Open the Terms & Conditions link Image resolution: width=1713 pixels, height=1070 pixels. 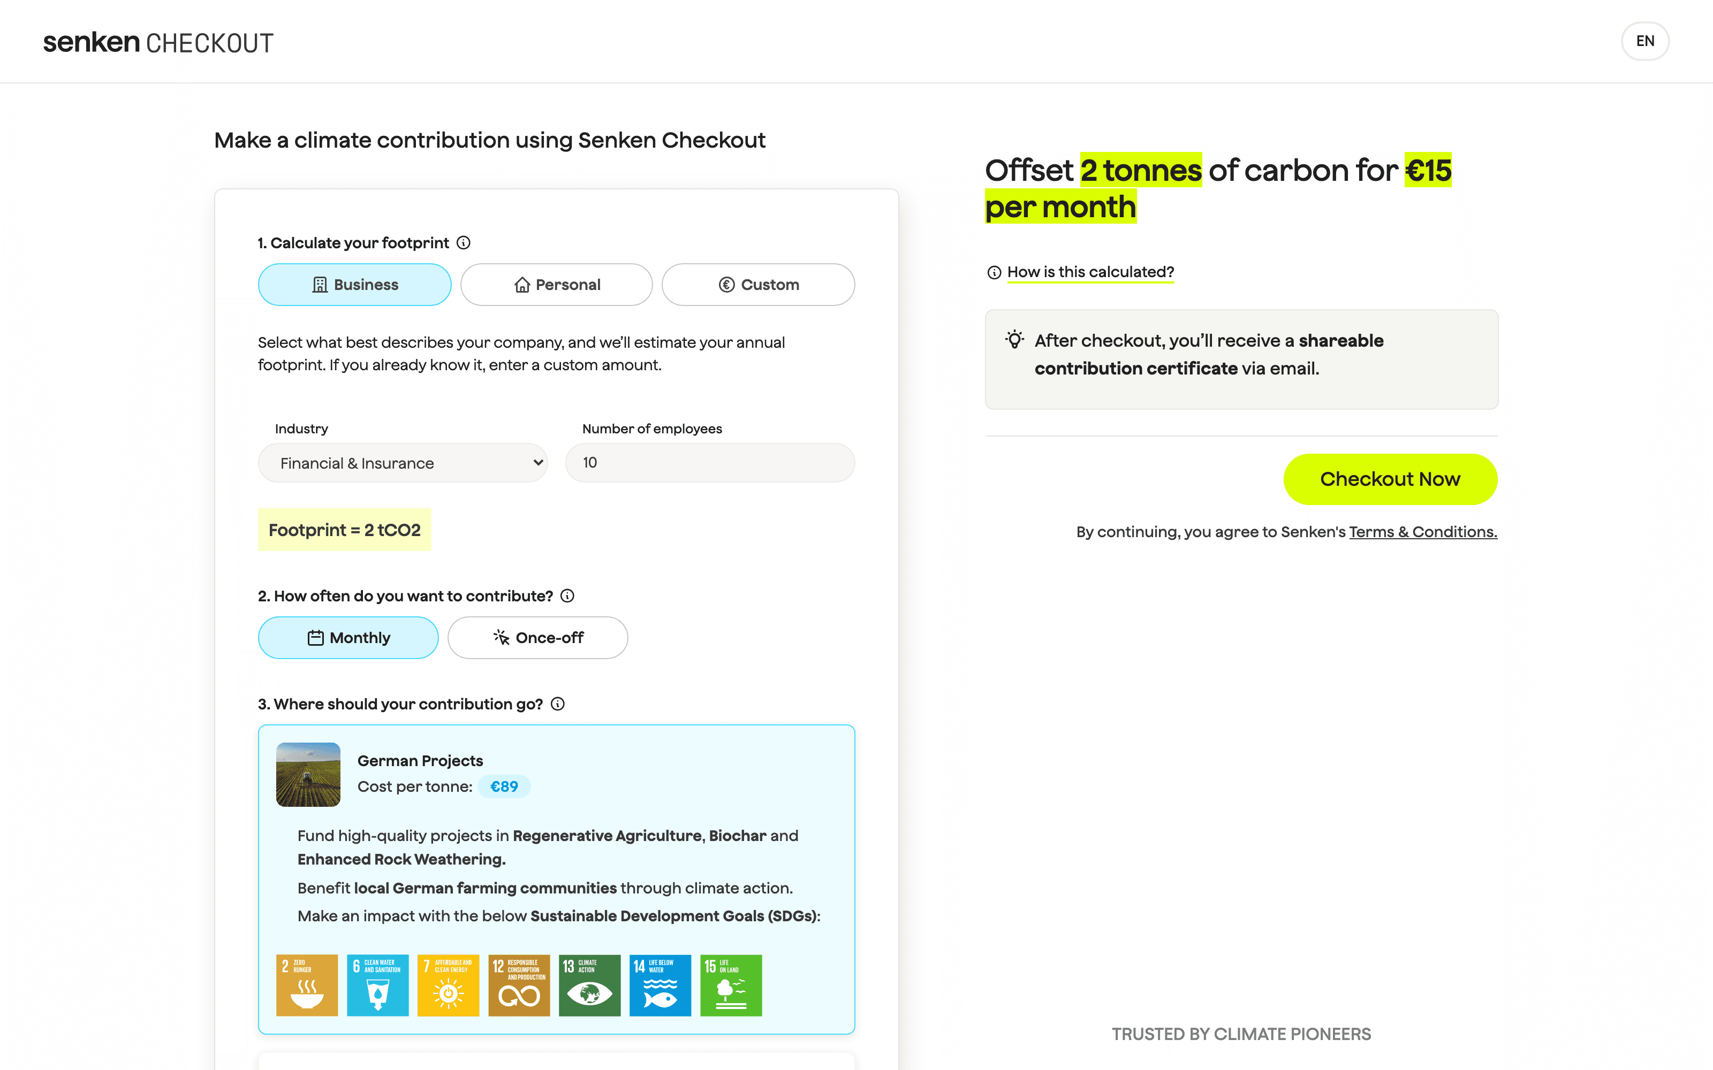(1423, 532)
